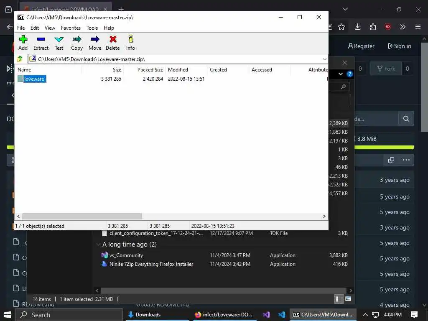Open the Tools menu in 7-Zip
428x321 pixels.
(x=92, y=28)
